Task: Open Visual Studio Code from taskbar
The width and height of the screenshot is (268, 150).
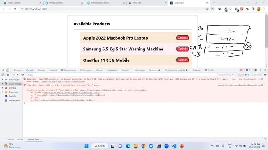Action: 174,146
